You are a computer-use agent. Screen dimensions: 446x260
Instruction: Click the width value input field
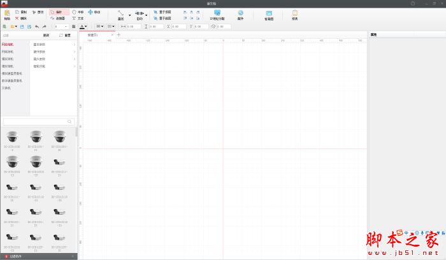tap(133, 27)
